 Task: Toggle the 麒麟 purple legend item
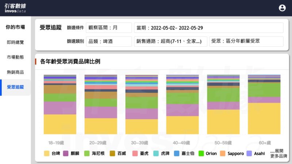coord(66,153)
